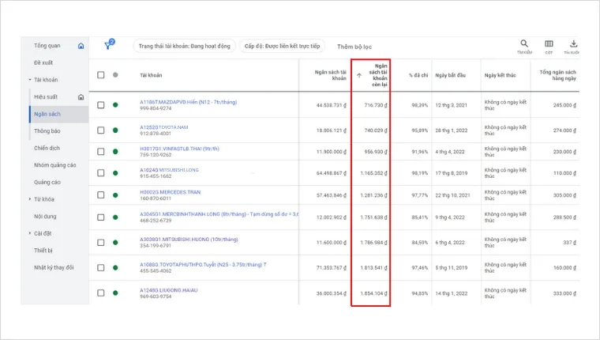Click home icon beside Hiệu suất

pos(81,97)
